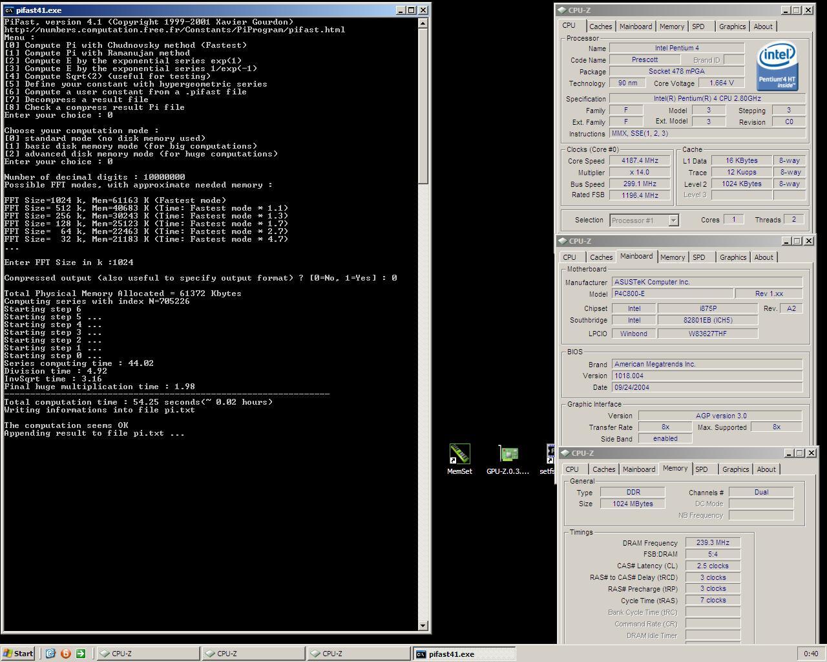Click the FSB:DRAM ratio value 5:4
Screen dimensions: 827x662
(713, 554)
